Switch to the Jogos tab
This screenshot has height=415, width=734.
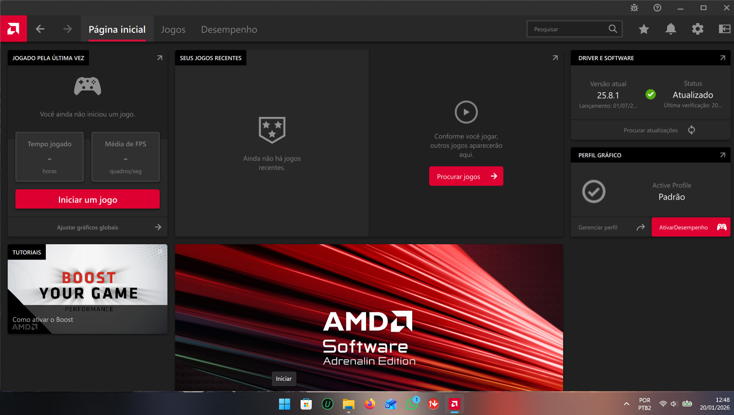(173, 30)
